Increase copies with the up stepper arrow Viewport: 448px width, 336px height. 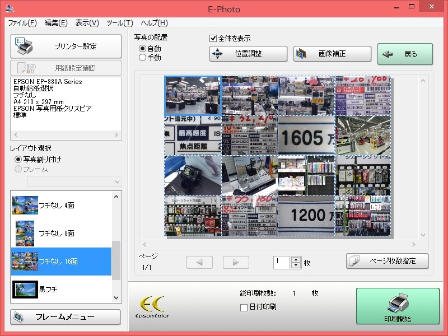click(296, 259)
